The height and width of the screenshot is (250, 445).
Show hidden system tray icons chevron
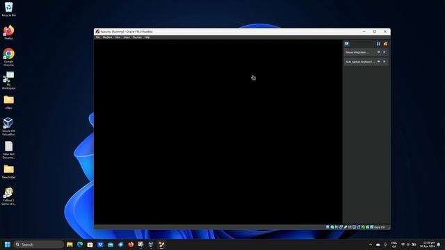click(x=371, y=244)
